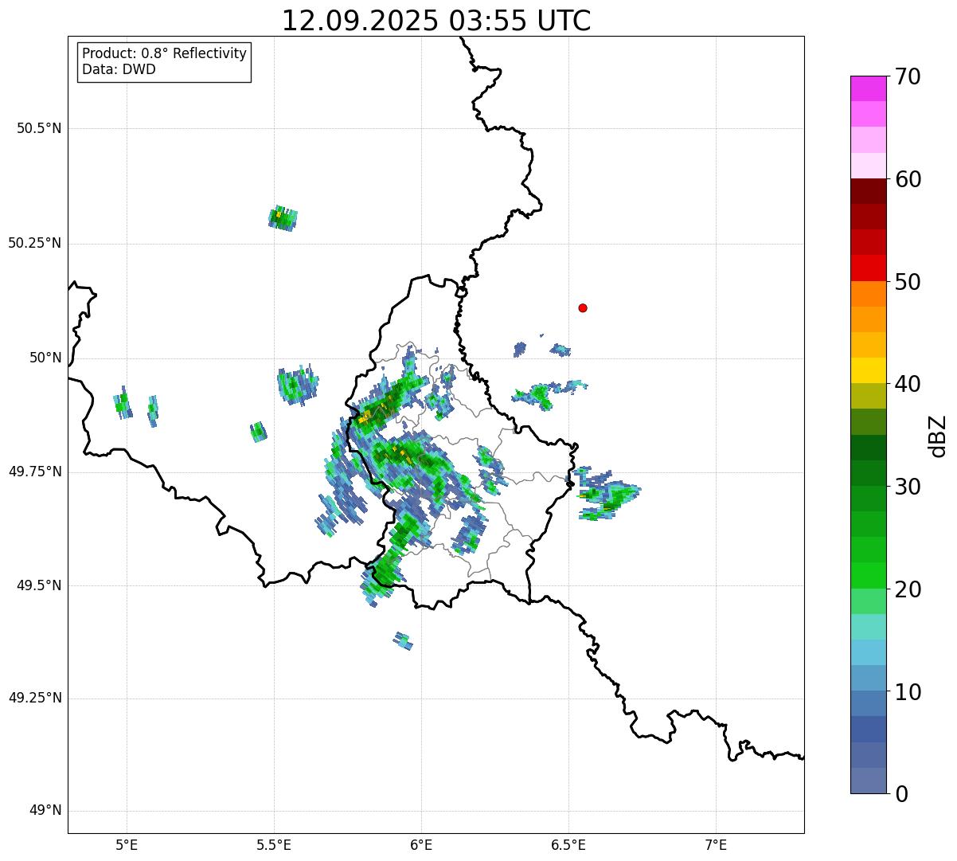Click the 6.5°E longitude label
Screen dimensions: 957x861
(x=568, y=844)
